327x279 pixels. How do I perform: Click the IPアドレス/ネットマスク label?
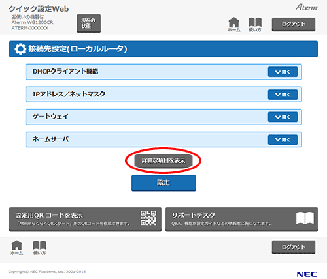[69, 94]
